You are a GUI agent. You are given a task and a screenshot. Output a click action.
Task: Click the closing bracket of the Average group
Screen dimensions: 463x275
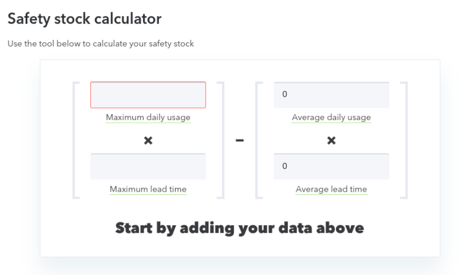pos(404,140)
